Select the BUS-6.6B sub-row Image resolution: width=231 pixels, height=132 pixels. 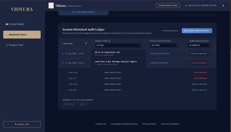[137, 72]
